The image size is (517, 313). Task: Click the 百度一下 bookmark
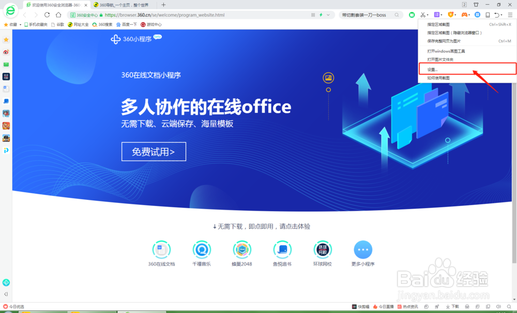tap(127, 25)
